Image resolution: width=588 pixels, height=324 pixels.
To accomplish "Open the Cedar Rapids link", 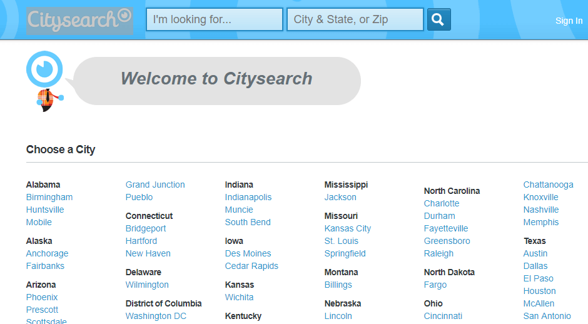I will coord(251,266).
